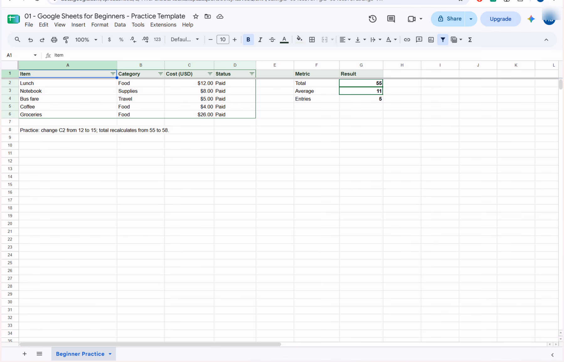Screen dimensions: 564x362
Task: Click the undo arrow icon
Action: pos(30,40)
